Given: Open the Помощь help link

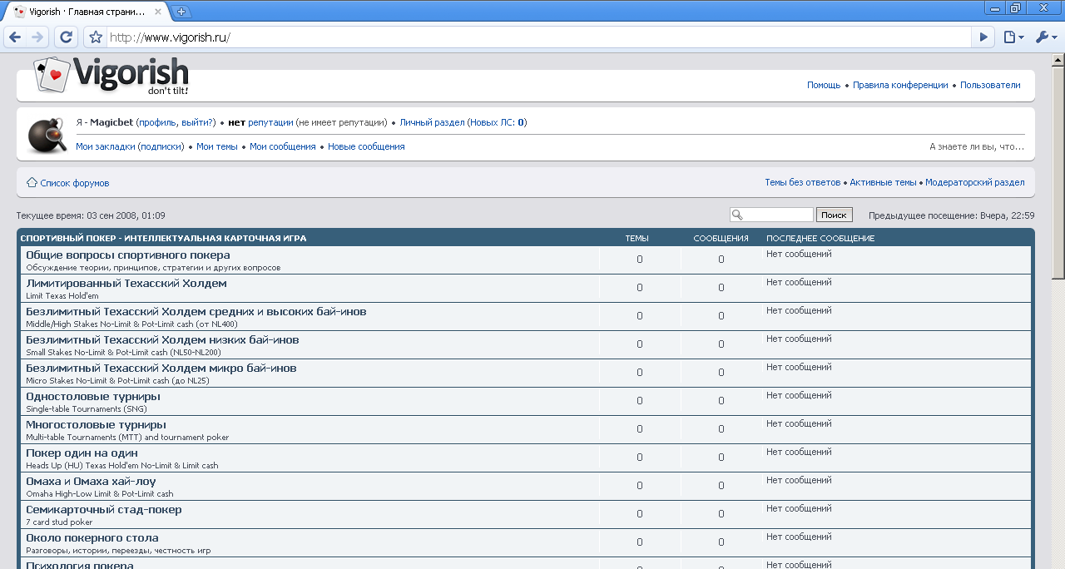Looking at the screenshot, I should click(x=823, y=85).
